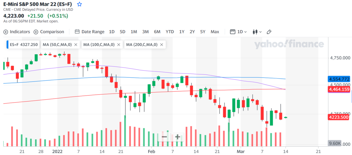Image resolution: width=352 pixels, height=155 pixels.
Task: Remove the MA 50 indicator
Action: (76, 45)
